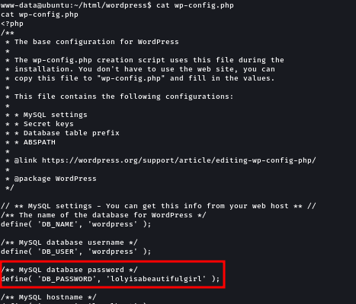Click the 'MySQL settings' bullet entry
Screen dimensions: 356x304
click(56, 115)
